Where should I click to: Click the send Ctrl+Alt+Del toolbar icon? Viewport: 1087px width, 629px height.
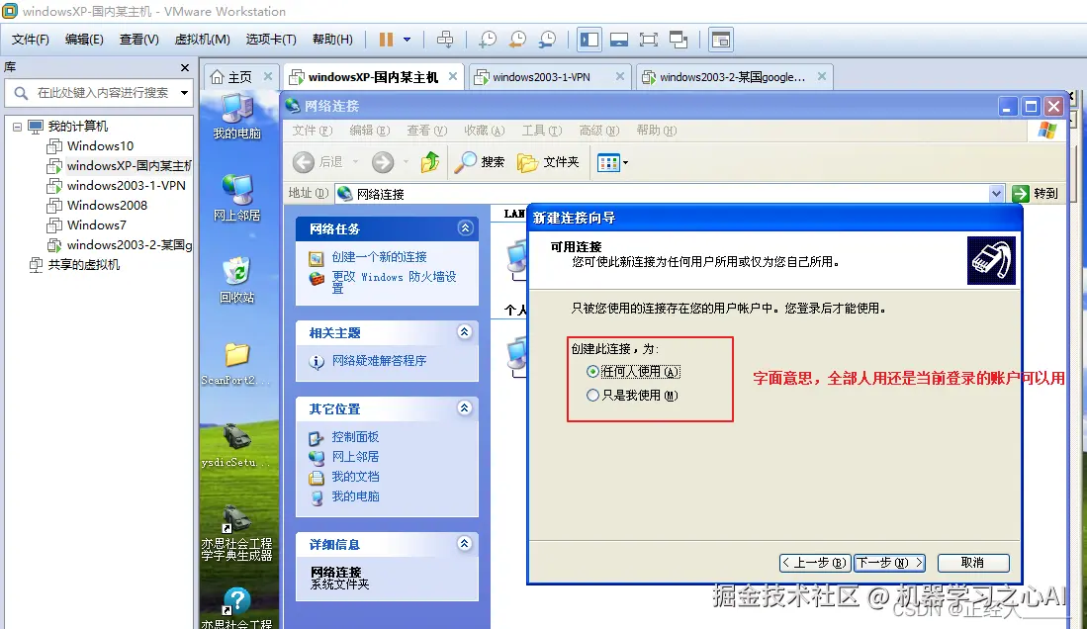tap(445, 40)
